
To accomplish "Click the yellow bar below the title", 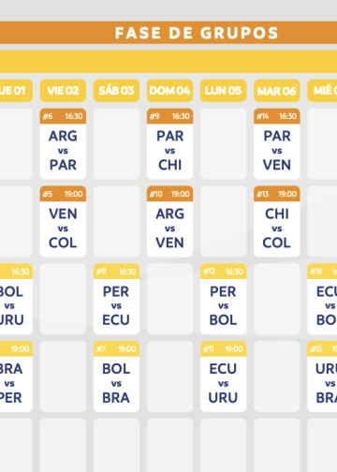I will pyautogui.click(x=168, y=62).
